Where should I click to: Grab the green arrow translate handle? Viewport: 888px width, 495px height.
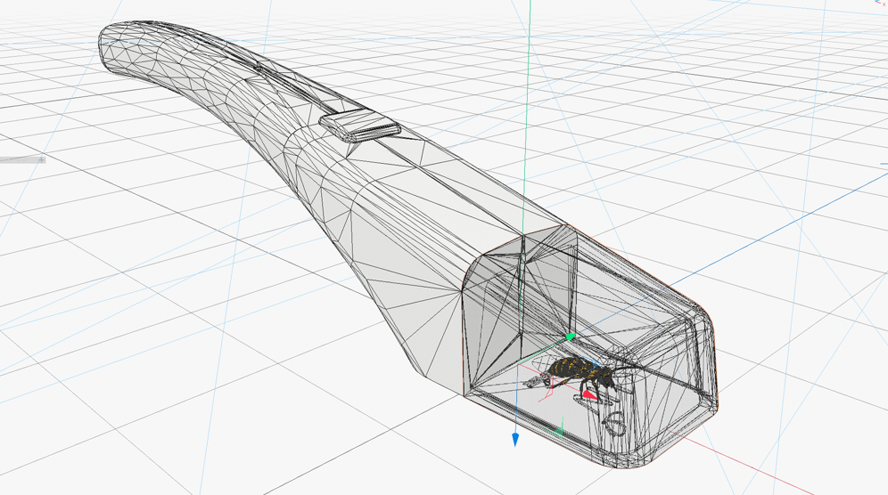tap(571, 337)
